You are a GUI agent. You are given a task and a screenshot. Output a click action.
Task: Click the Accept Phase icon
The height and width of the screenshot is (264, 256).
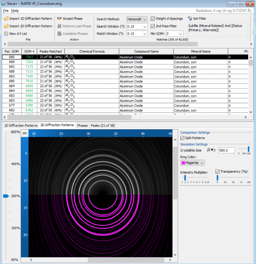[x=59, y=19]
